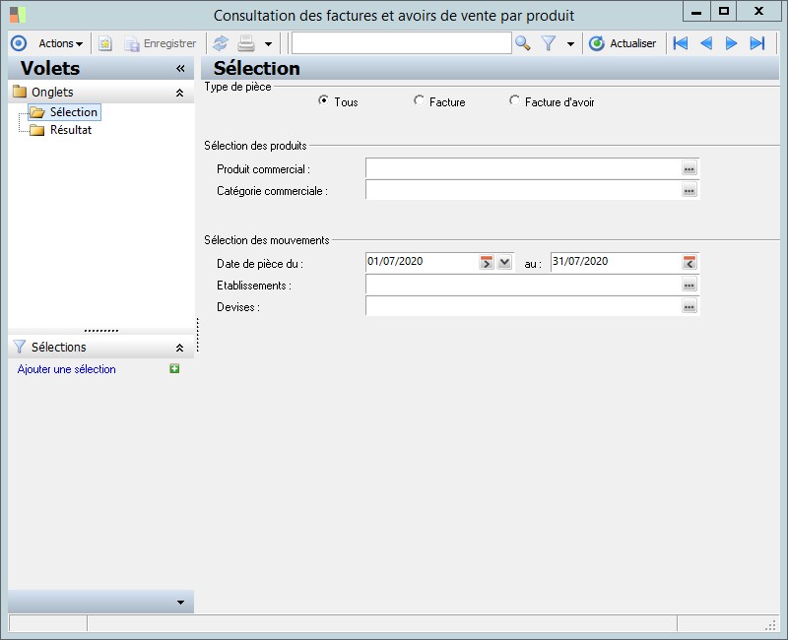Collapse the Volets panel with double chevron

tap(180, 68)
